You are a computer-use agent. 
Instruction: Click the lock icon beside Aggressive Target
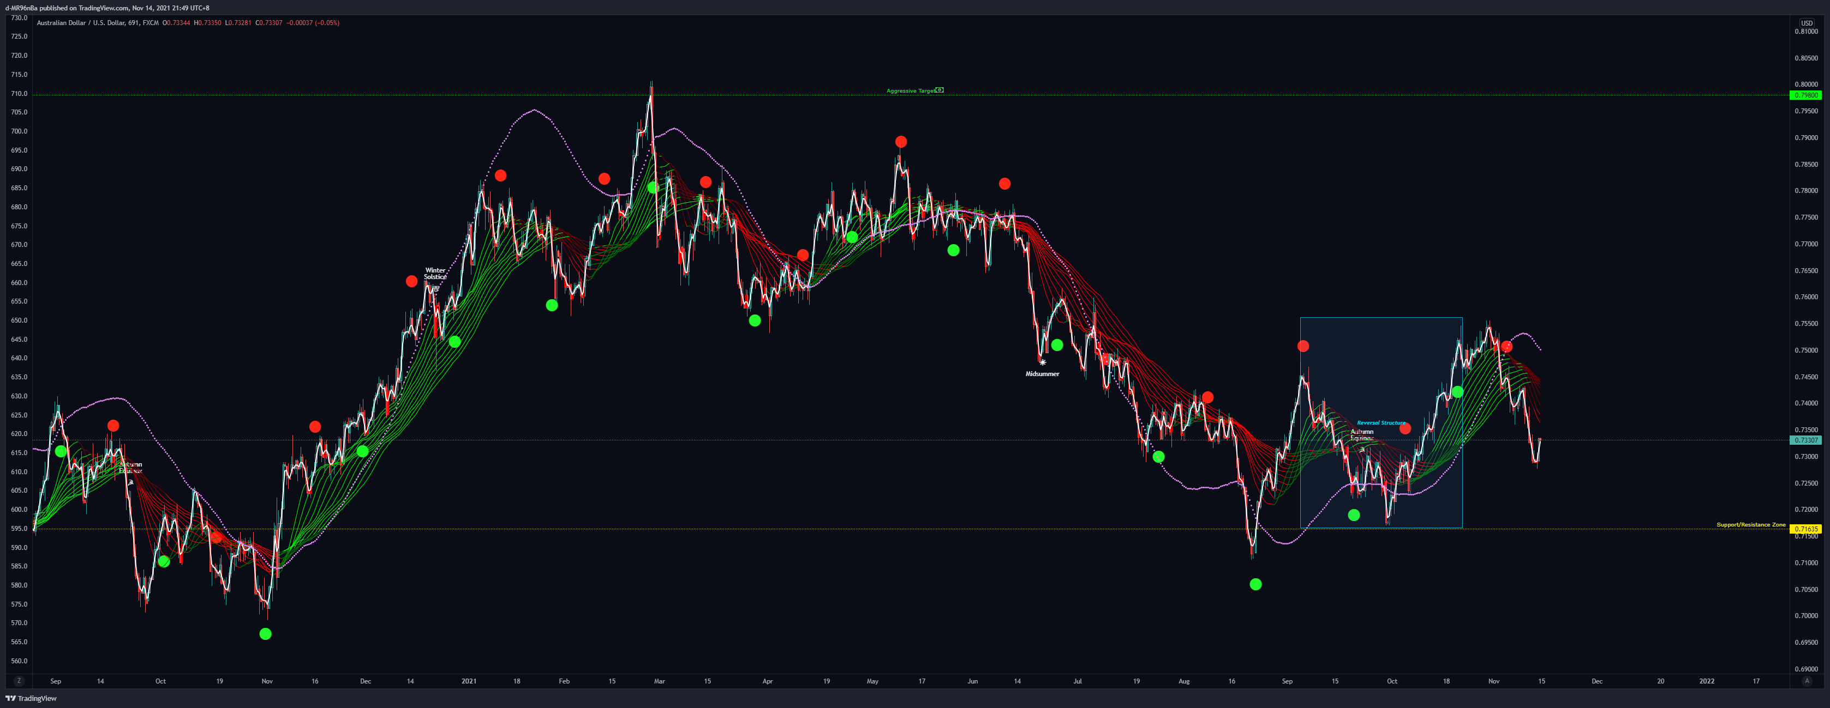[x=939, y=90]
